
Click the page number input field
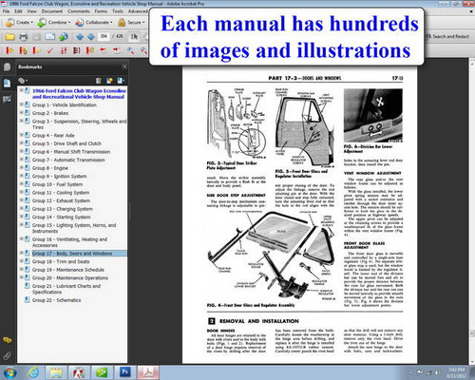coord(104,36)
